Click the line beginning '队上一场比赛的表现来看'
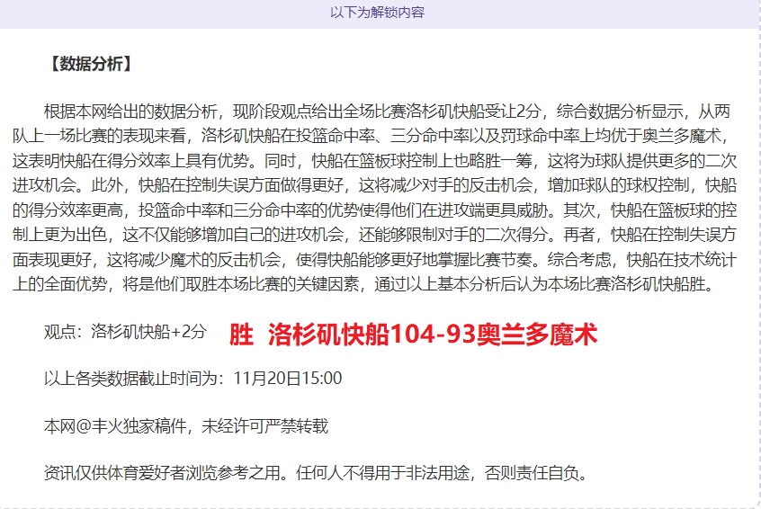The image size is (761, 509). tap(372, 136)
